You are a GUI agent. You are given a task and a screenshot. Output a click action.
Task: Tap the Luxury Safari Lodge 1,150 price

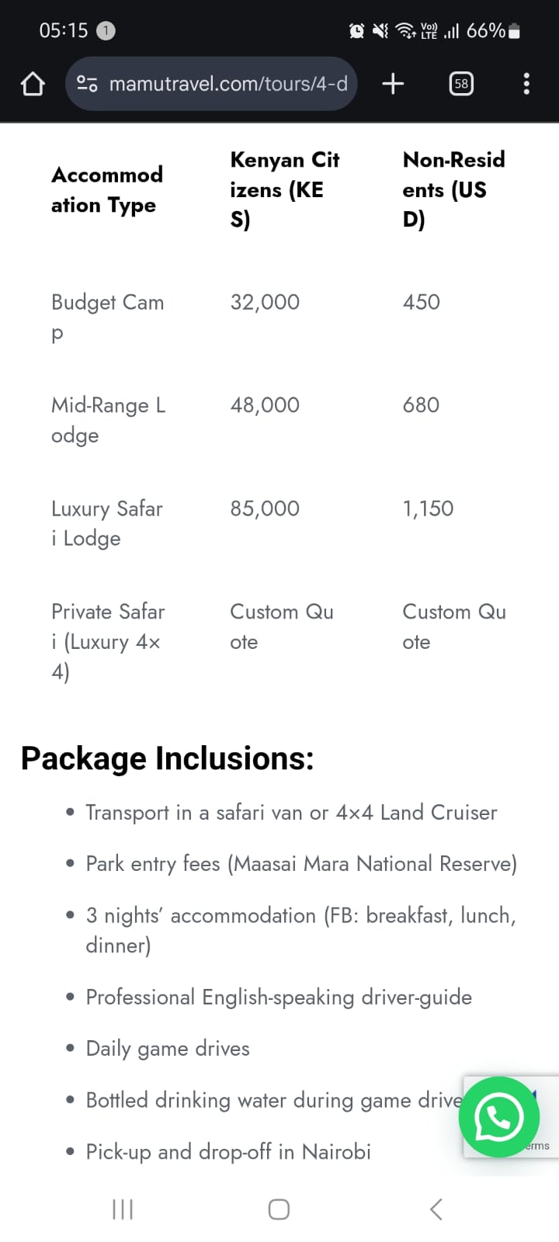pyautogui.click(x=428, y=508)
